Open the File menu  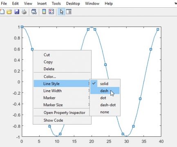[x=4, y=3]
